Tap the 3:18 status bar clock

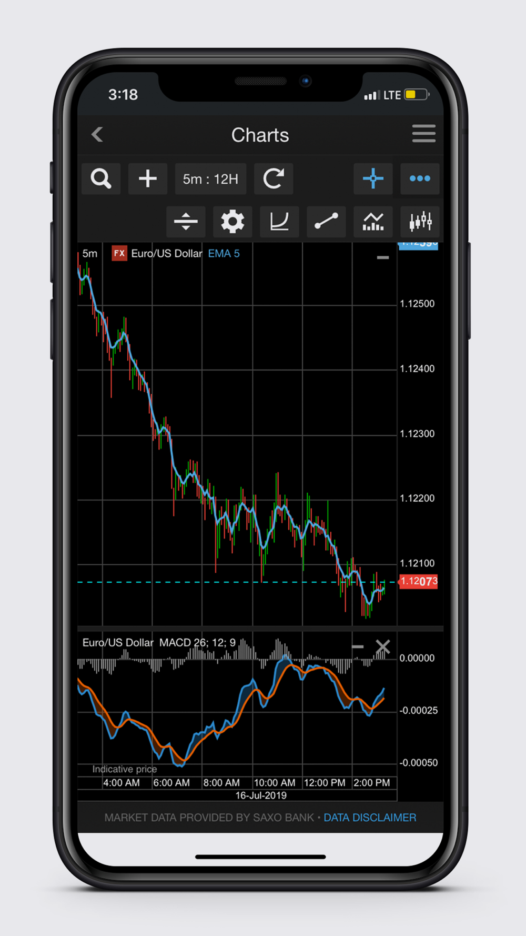click(123, 95)
